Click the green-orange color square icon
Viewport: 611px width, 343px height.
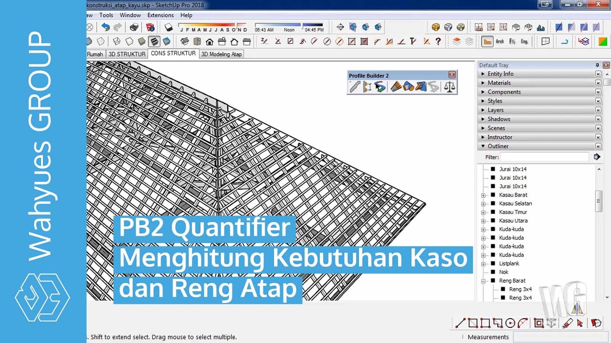[602, 41]
